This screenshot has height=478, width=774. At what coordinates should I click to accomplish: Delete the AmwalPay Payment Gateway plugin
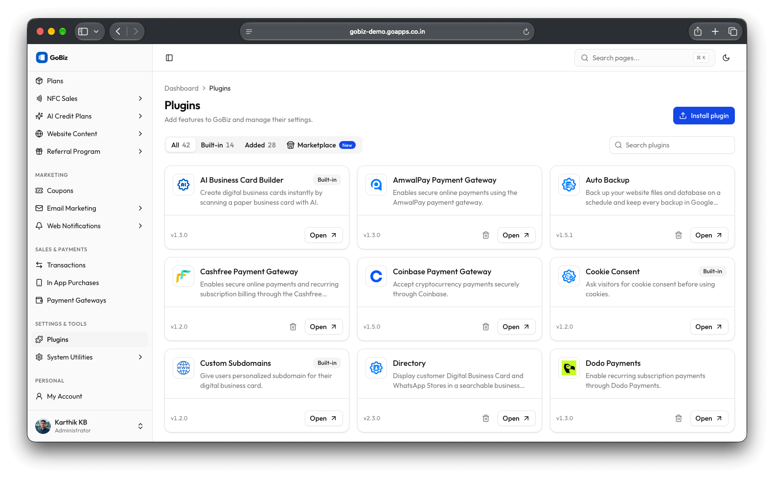tap(486, 235)
